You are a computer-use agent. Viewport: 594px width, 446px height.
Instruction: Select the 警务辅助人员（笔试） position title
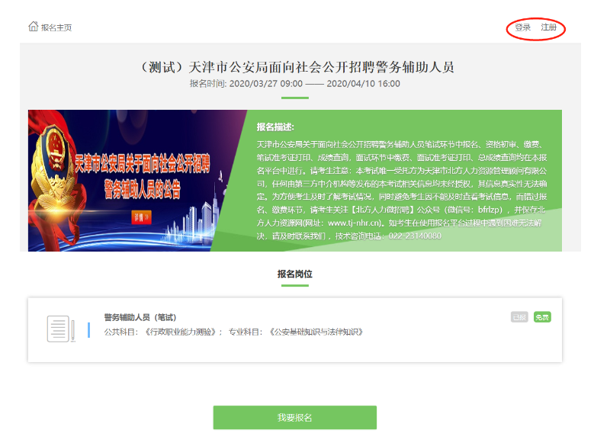[140, 317]
